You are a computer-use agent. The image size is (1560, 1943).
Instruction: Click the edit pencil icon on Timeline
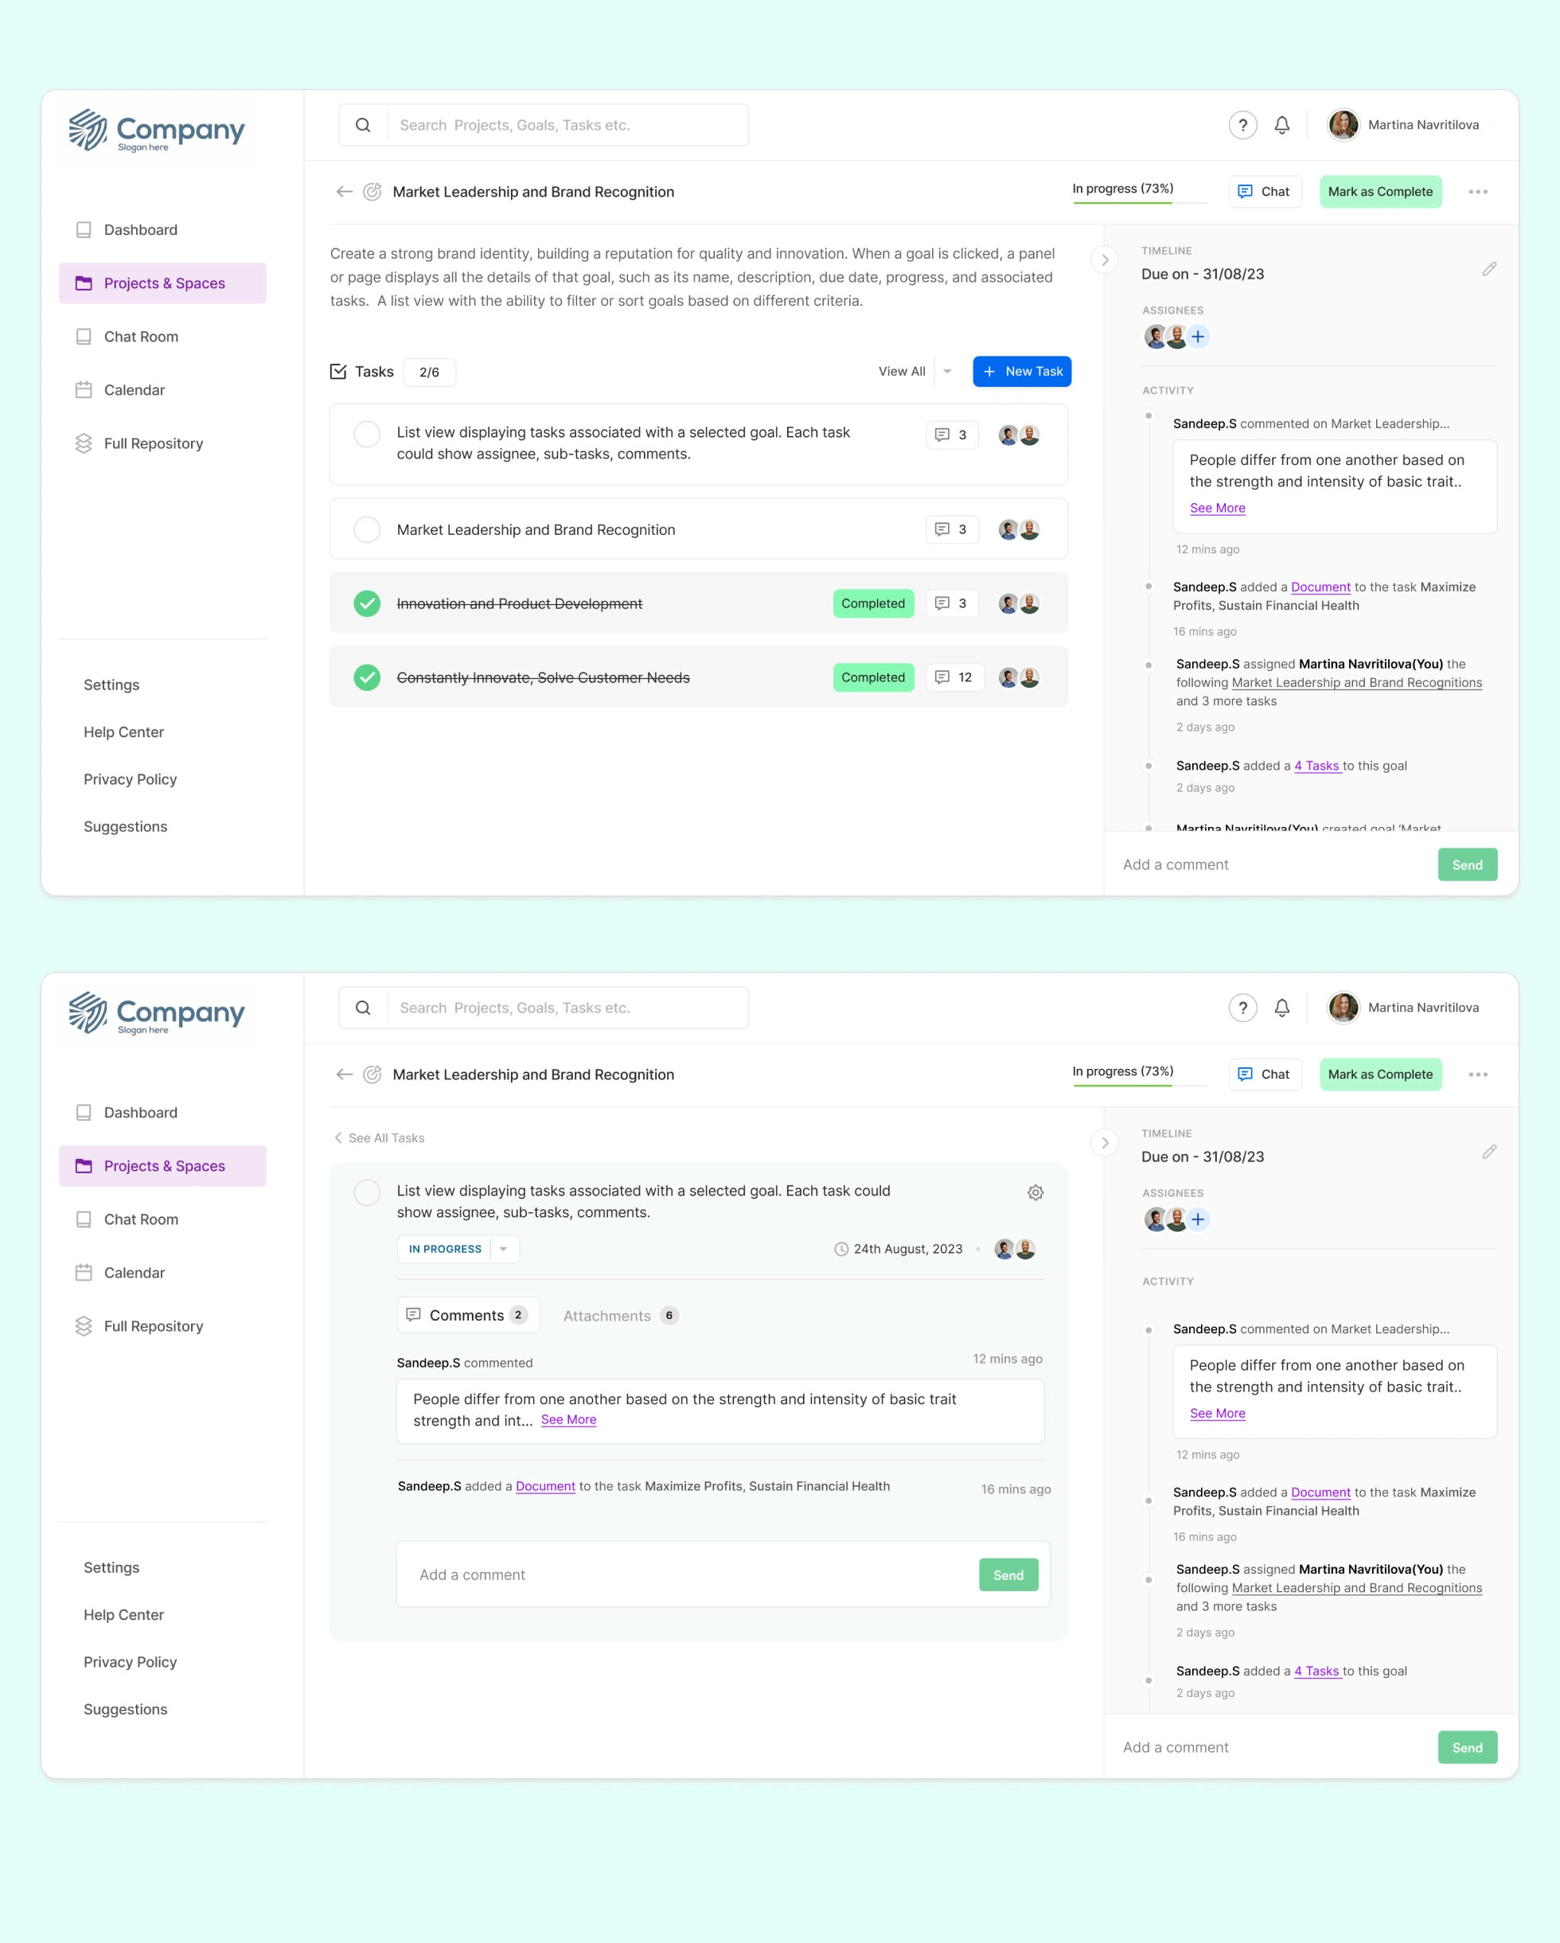click(1488, 269)
